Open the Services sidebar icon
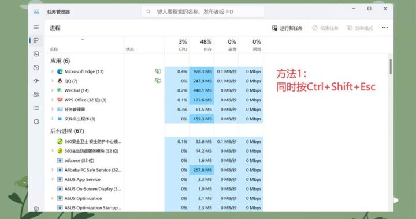Viewport: 416px width, 219px height. 36,122
